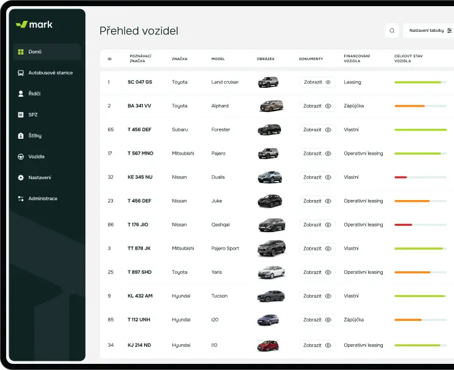The height and width of the screenshot is (370, 454).
Task: Click the Toyota Alphard car image
Action: [x=271, y=106]
